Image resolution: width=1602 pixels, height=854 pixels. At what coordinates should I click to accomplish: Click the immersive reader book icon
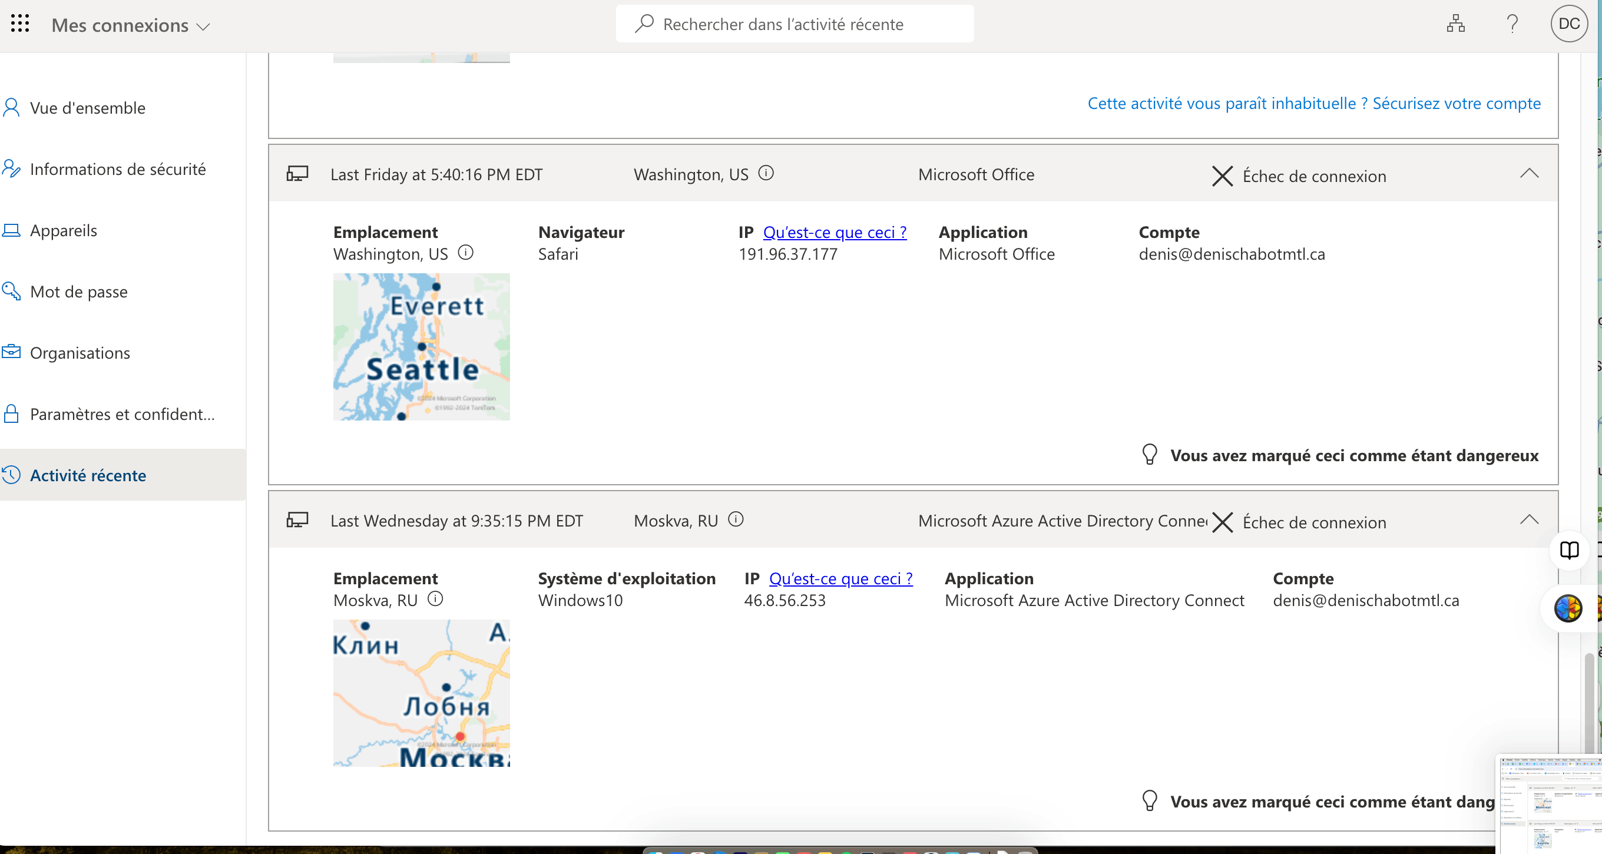(1569, 551)
